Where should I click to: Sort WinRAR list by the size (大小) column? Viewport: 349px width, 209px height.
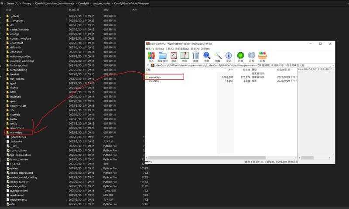click(230, 70)
